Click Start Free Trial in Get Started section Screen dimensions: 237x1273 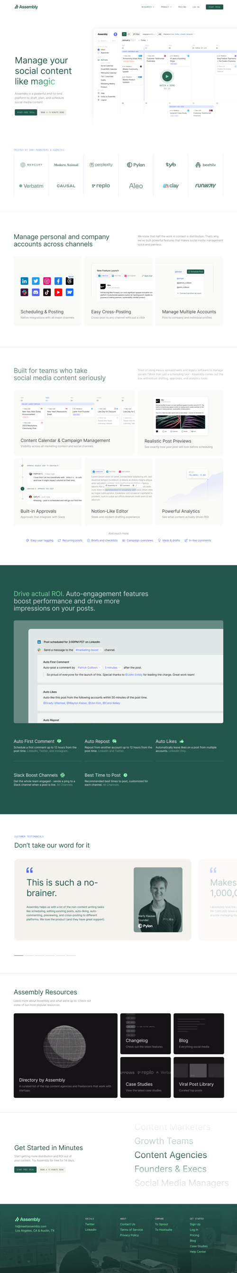[25, 1170]
